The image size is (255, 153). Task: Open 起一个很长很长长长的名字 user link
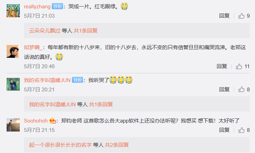tap(60, 145)
